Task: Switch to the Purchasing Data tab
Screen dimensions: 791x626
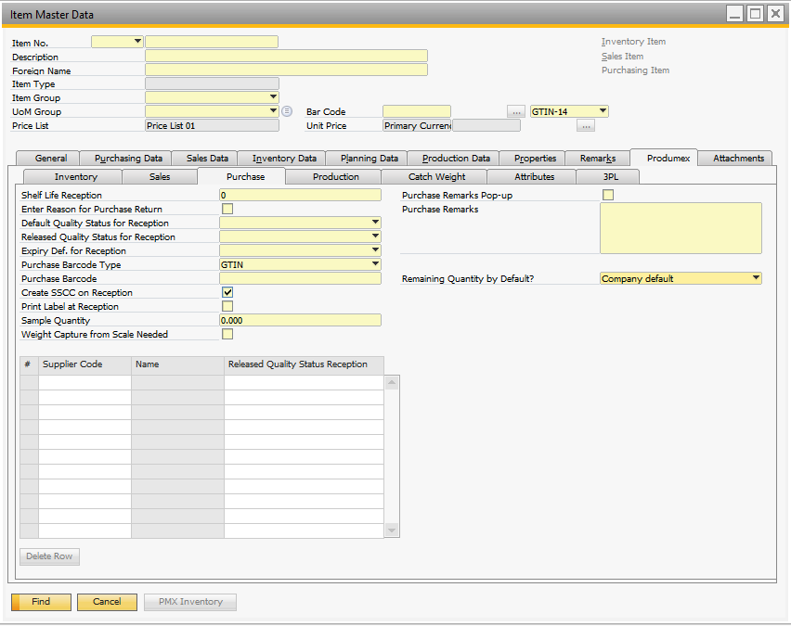Action: pos(128,159)
